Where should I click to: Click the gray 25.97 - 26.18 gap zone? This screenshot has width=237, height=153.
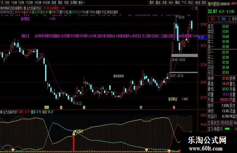184,72
